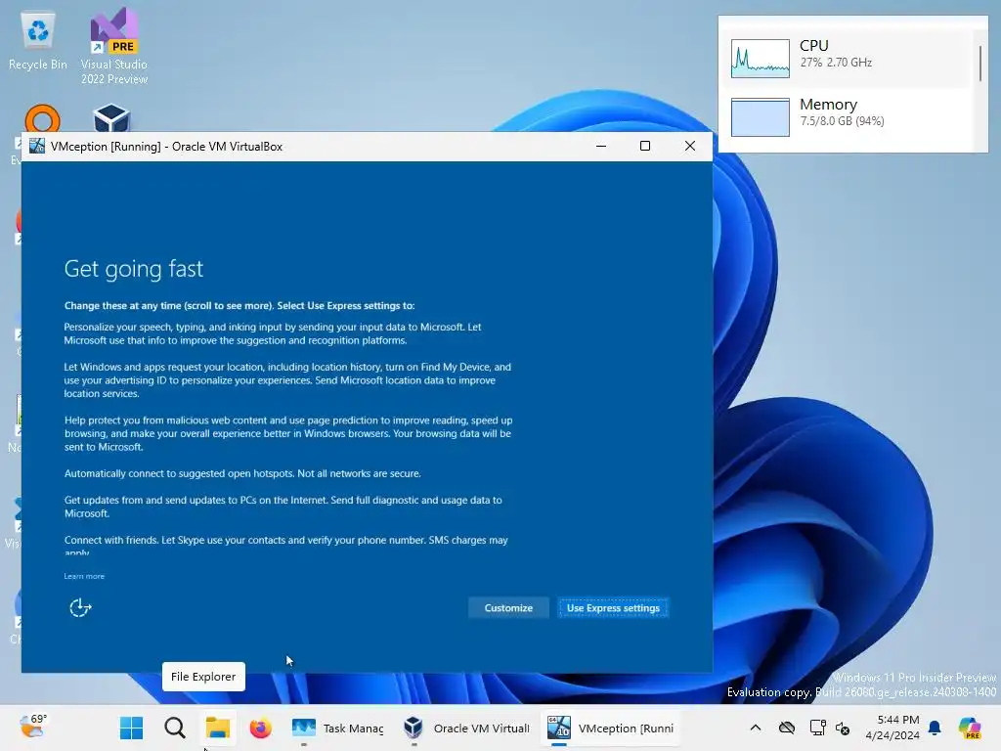The height and width of the screenshot is (751, 1001).
Task: Click the 'Automatically connect to suggested open hotspots' text
Action: [x=242, y=473]
